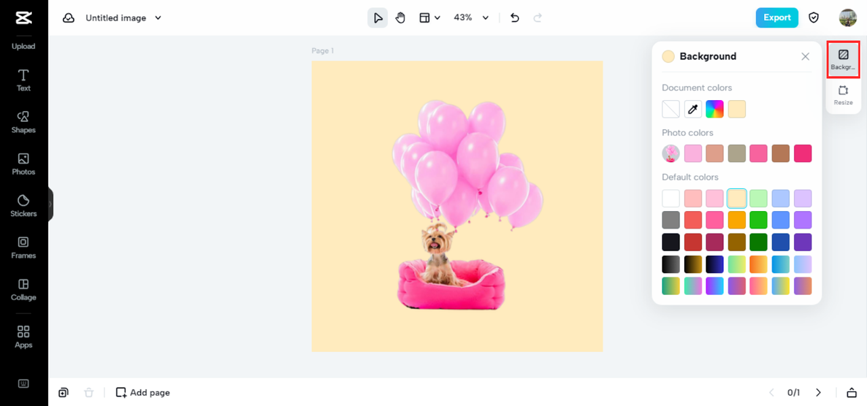Screen dimensions: 867x406
Task: Open the shield privacy icon
Action: click(x=814, y=18)
